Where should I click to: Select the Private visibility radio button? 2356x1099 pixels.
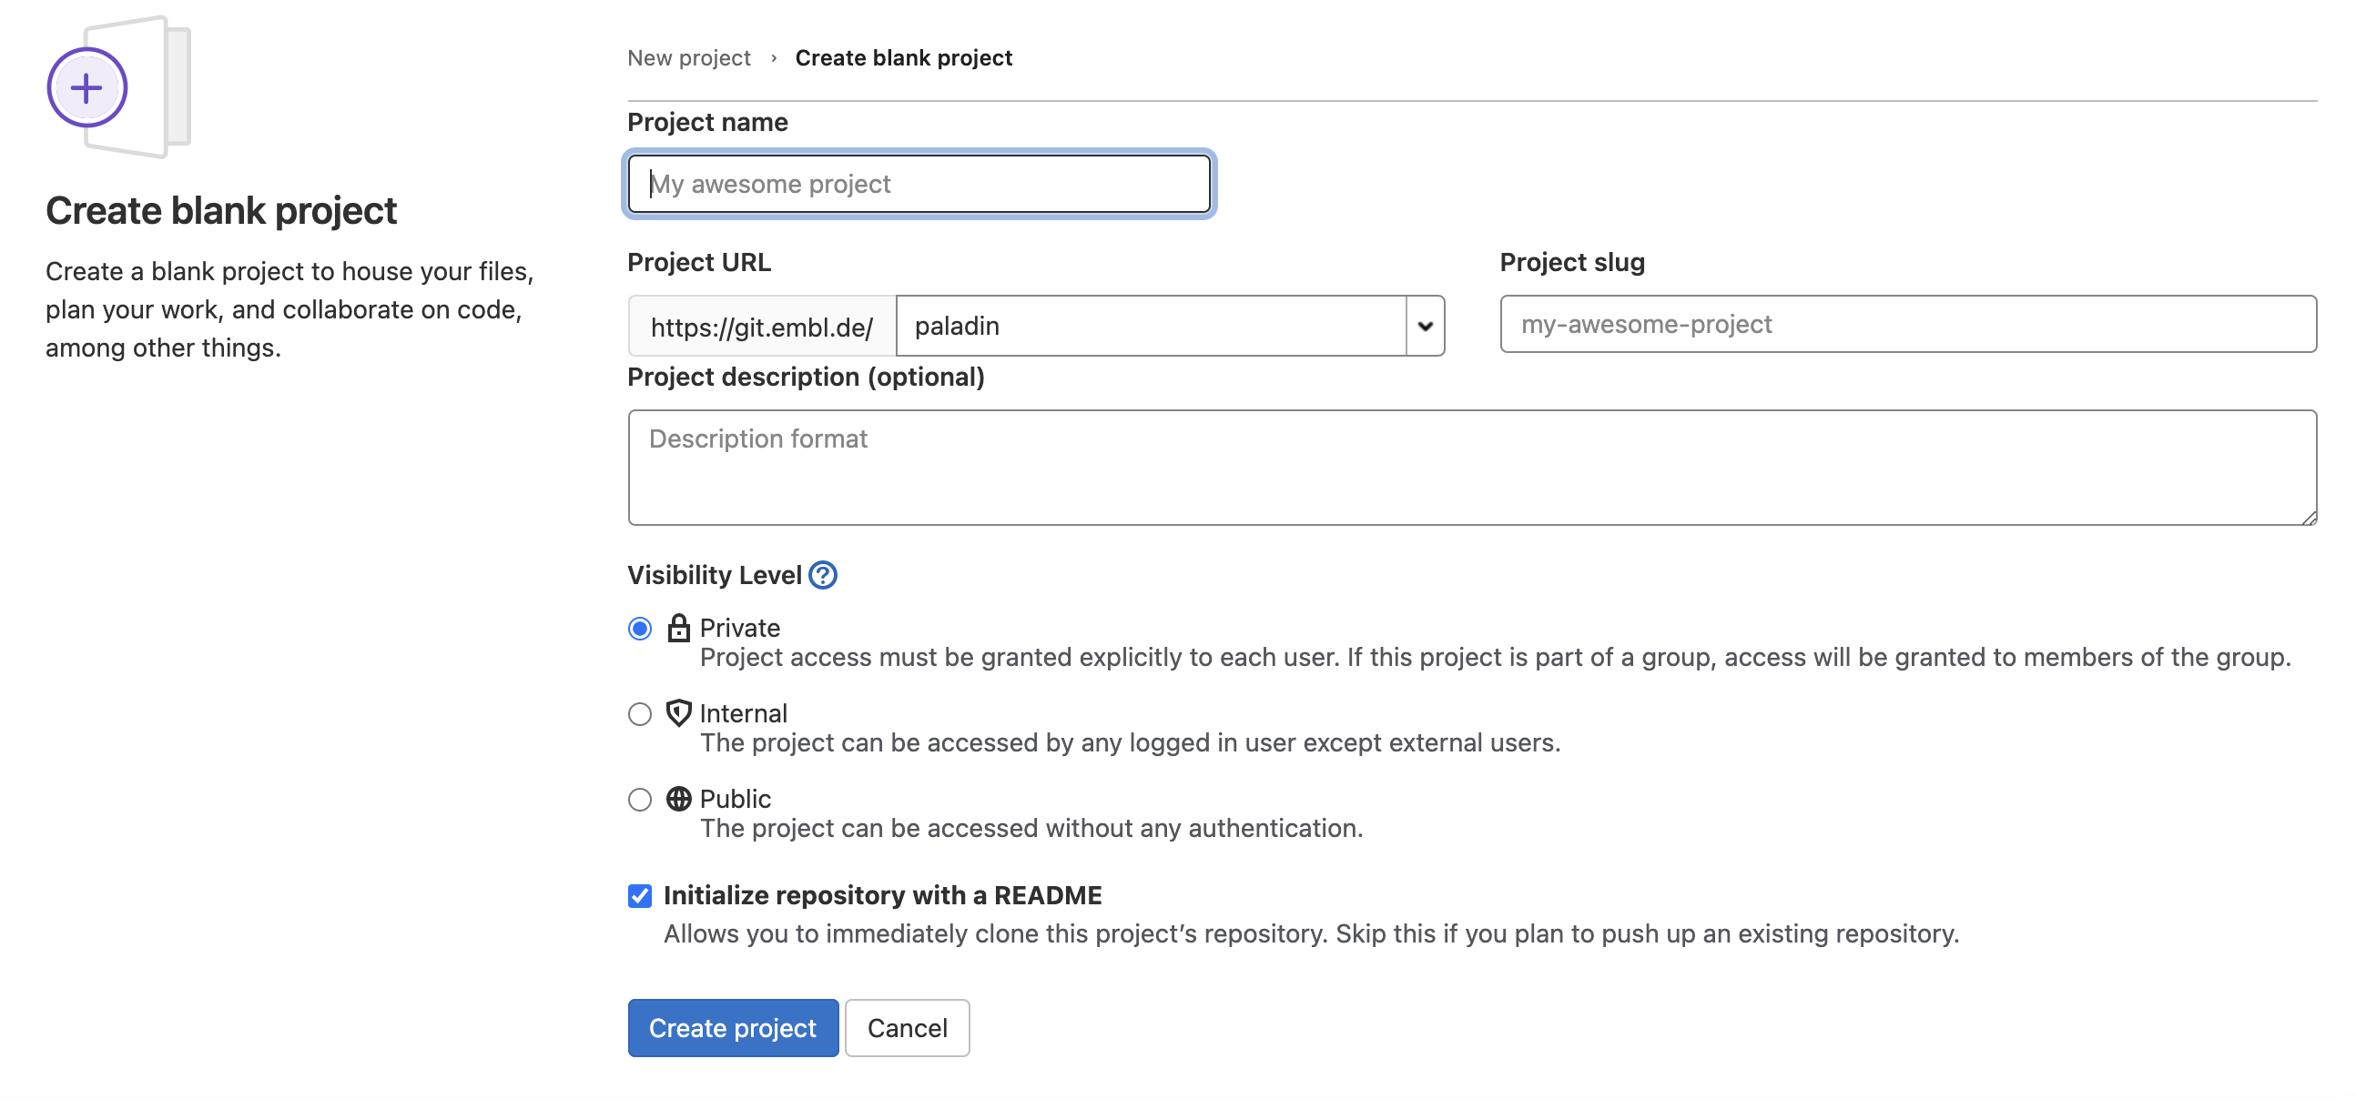coord(639,628)
